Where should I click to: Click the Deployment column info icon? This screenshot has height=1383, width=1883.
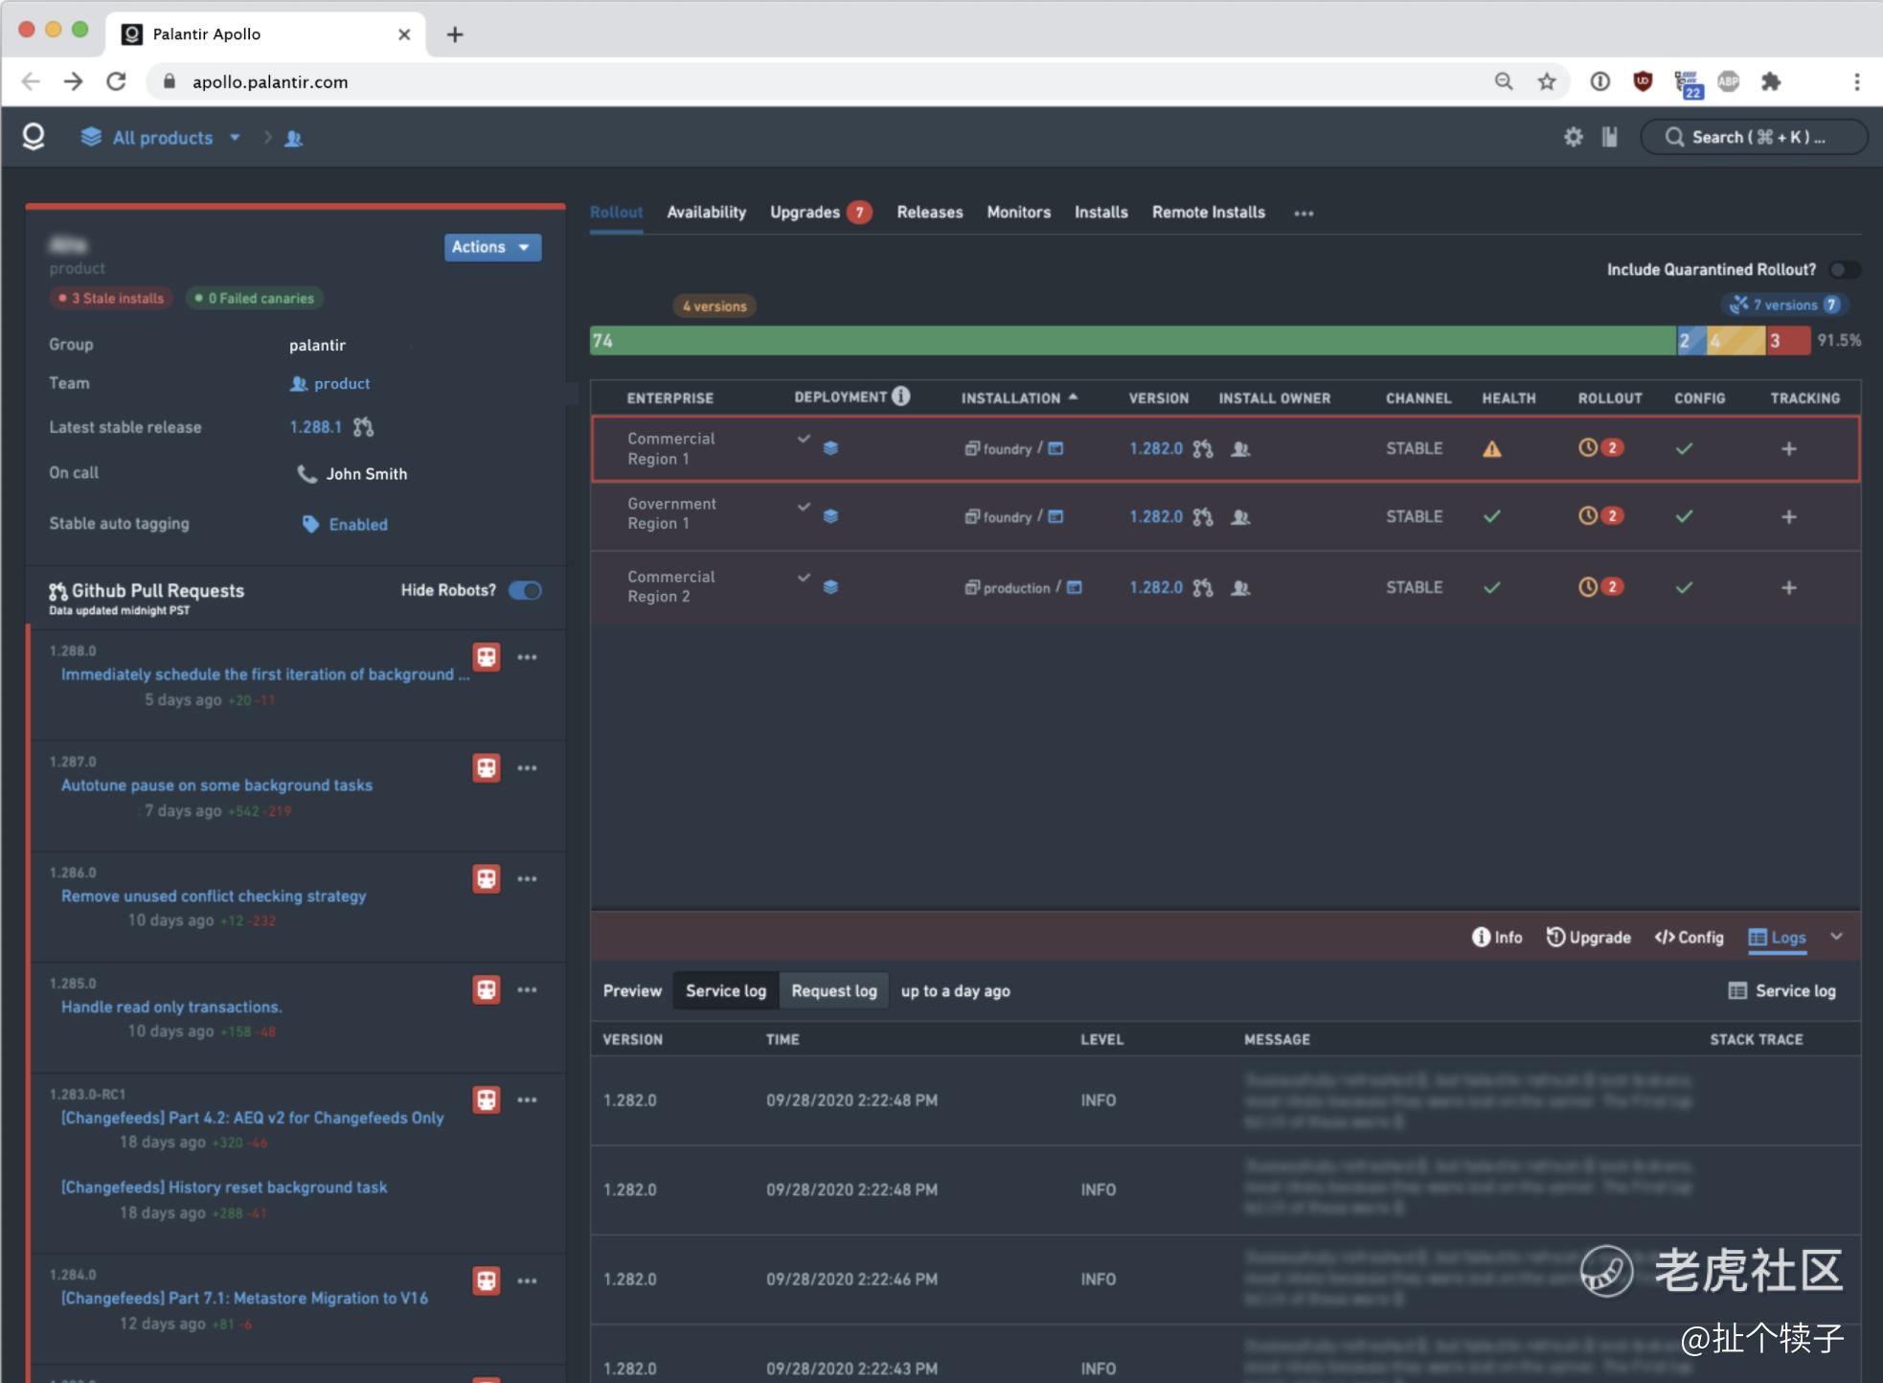pyautogui.click(x=900, y=397)
